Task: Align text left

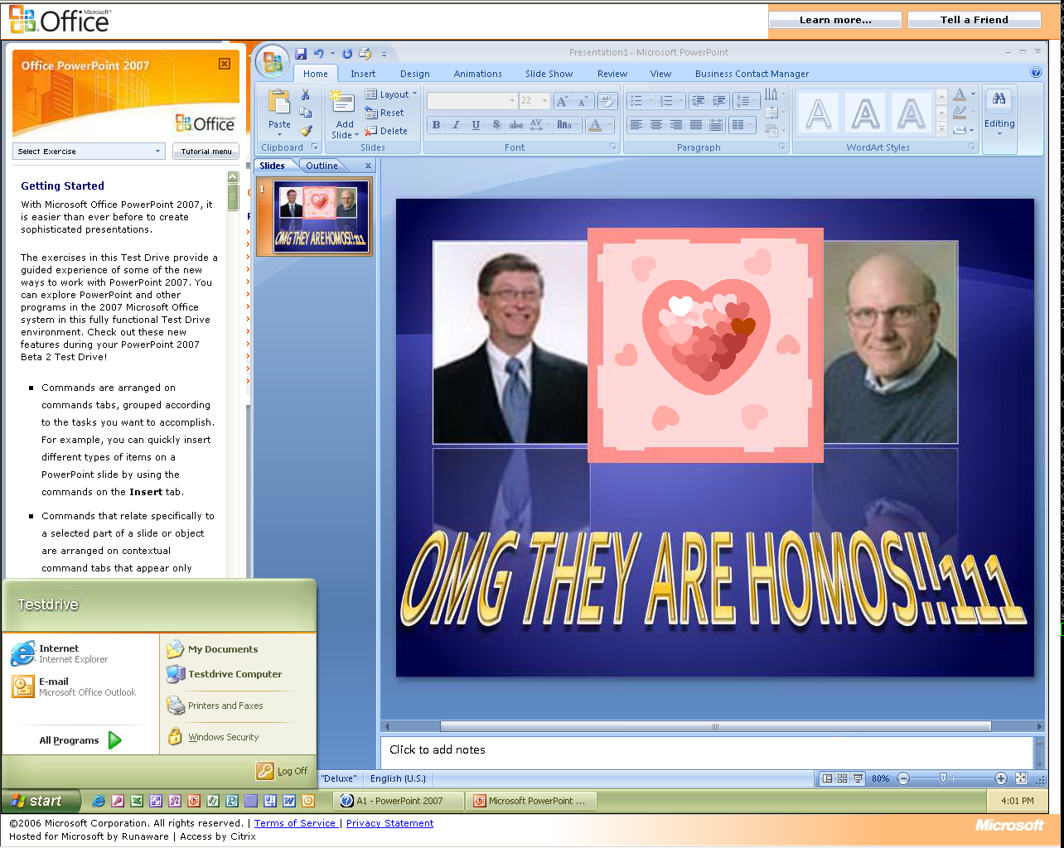Action: pyautogui.click(x=636, y=125)
